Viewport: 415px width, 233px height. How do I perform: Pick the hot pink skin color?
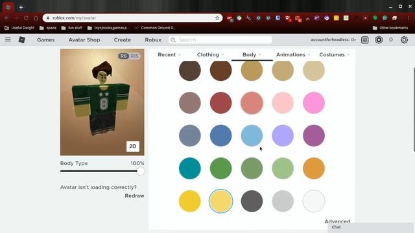coord(314,103)
